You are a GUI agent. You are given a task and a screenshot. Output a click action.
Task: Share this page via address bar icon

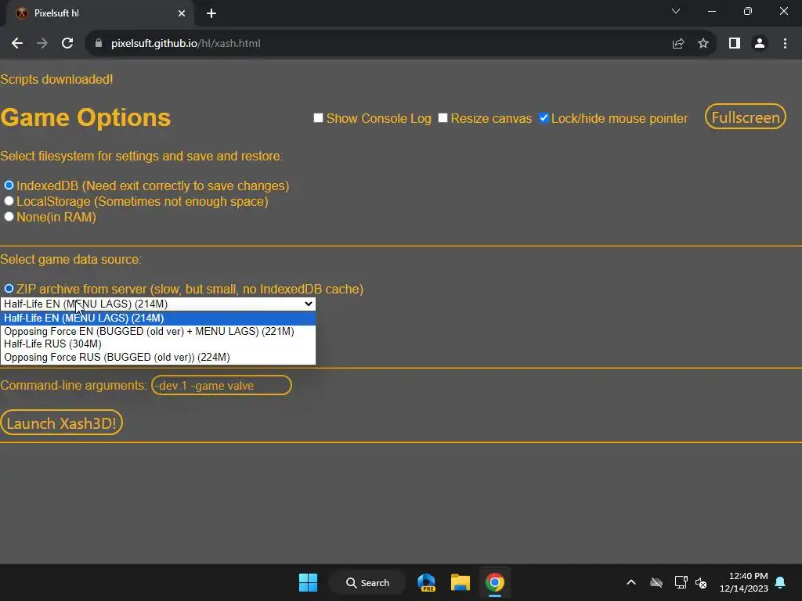click(678, 44)
